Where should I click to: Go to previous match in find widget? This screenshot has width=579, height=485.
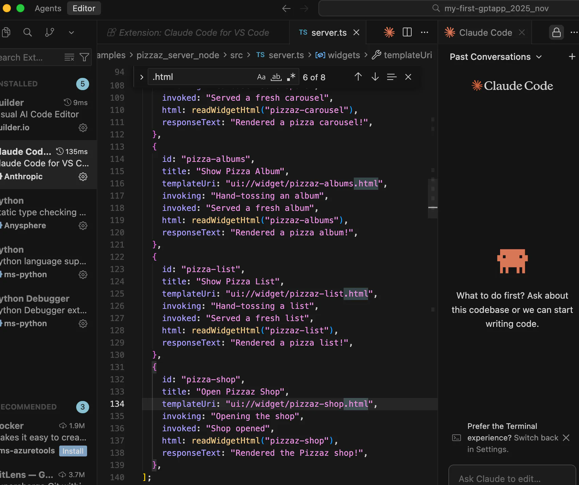point(358,77)
